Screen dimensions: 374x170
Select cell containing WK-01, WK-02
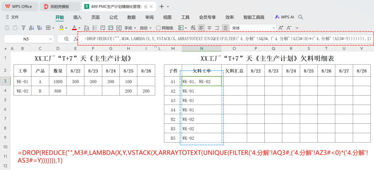point(202,81)
